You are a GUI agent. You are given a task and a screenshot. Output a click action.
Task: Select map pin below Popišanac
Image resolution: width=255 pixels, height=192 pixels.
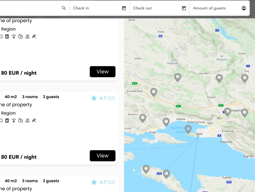click(177, 77)
